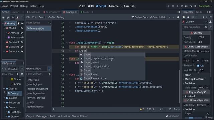Toggle the Slide on Ceiling checkbox
This screenshot has height=120, width=214.
(x=198, y=66)
